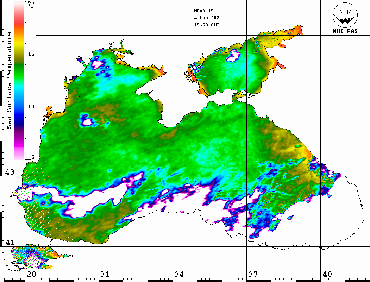Click the '5' tick on color scale
Image resolution: width=370 pixels, height=282 pixels.
(33, 157)
